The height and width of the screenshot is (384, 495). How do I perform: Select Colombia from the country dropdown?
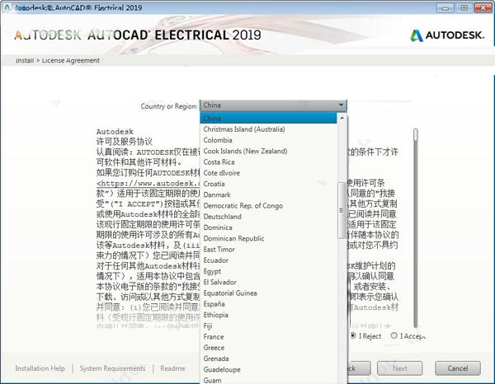pos(269,140)
